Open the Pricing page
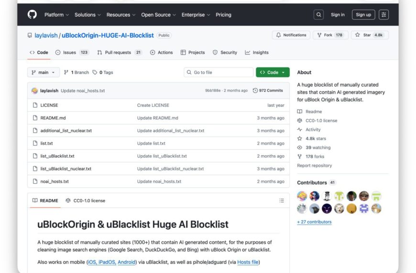The image size is (416, 273). coord(223,15)
